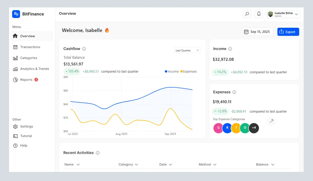This screenshot has width=313, height=181.
Task: Click the BitFinance logo icon
Action: pos(16,14)
